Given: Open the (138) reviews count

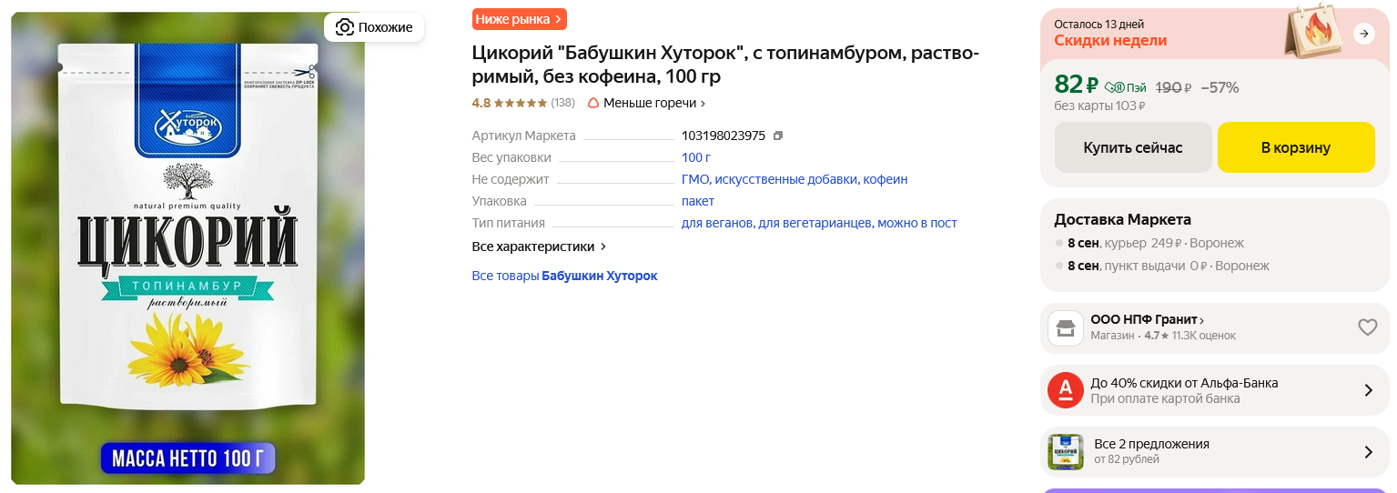Looking at the screenshot, I should (563, 103).
